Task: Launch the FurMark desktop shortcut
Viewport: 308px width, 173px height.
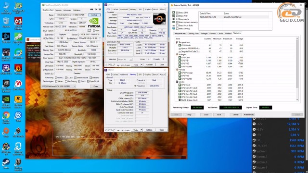Action: tap(18, 69)
